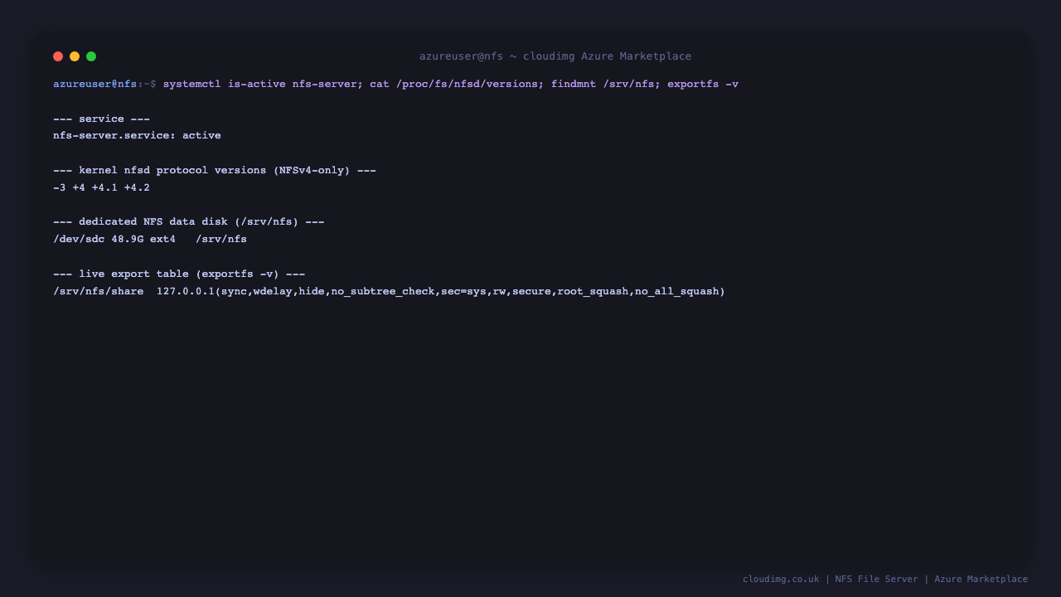Click the 'dedicated NFS data disk' heading line
This screenshot has width=1061, height=597.
[189, 221]
